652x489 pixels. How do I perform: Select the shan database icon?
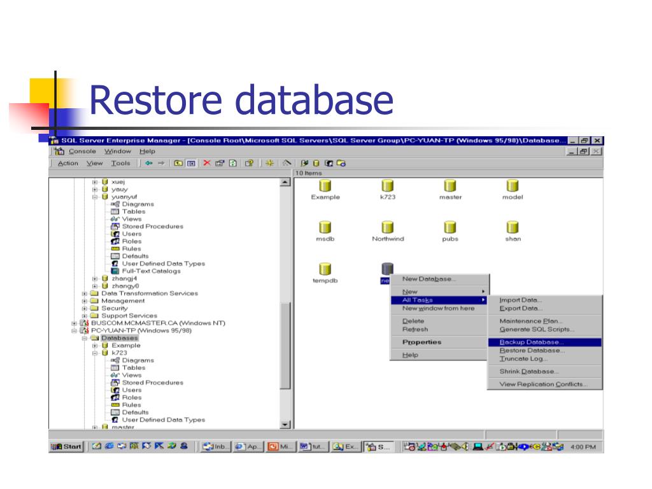point(513,227)
